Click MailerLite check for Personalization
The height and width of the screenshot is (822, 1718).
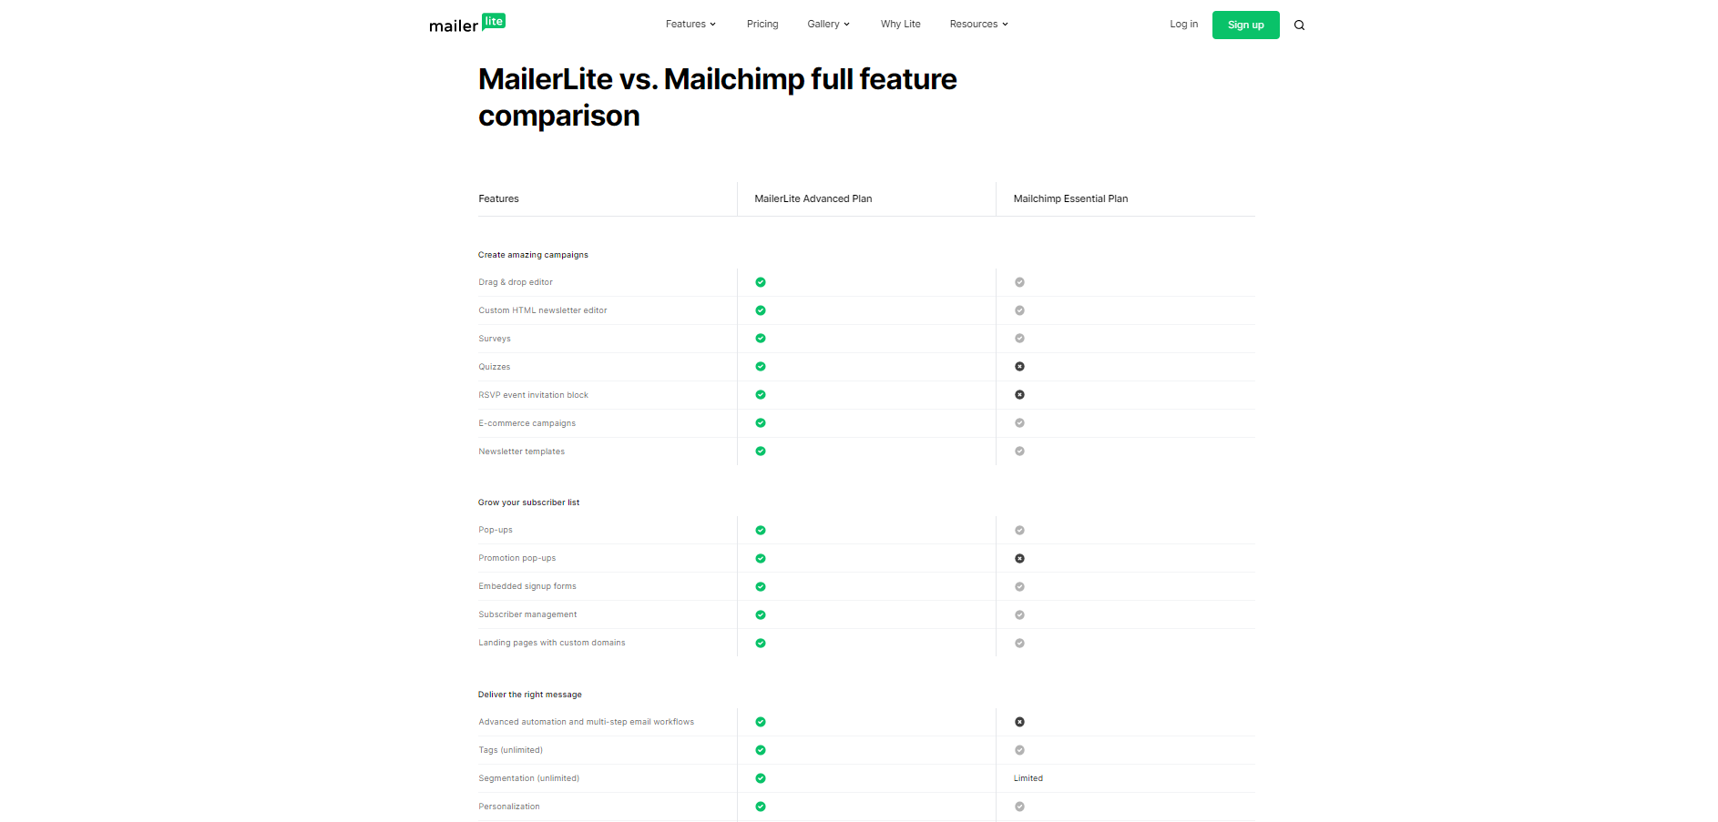click(x=761, y=807)
